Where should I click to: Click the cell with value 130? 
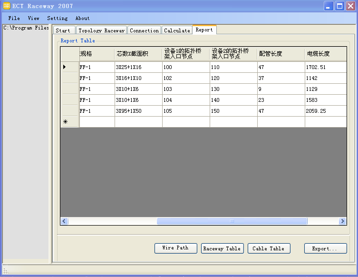(233, 89)
